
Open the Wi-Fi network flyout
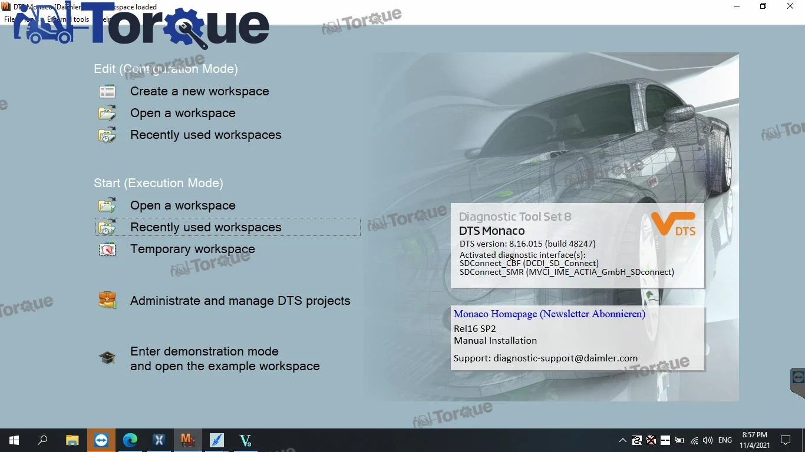point(694,440)
